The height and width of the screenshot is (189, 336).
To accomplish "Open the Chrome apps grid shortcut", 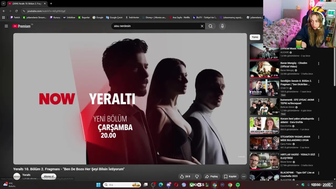I will tap(3, 18).
